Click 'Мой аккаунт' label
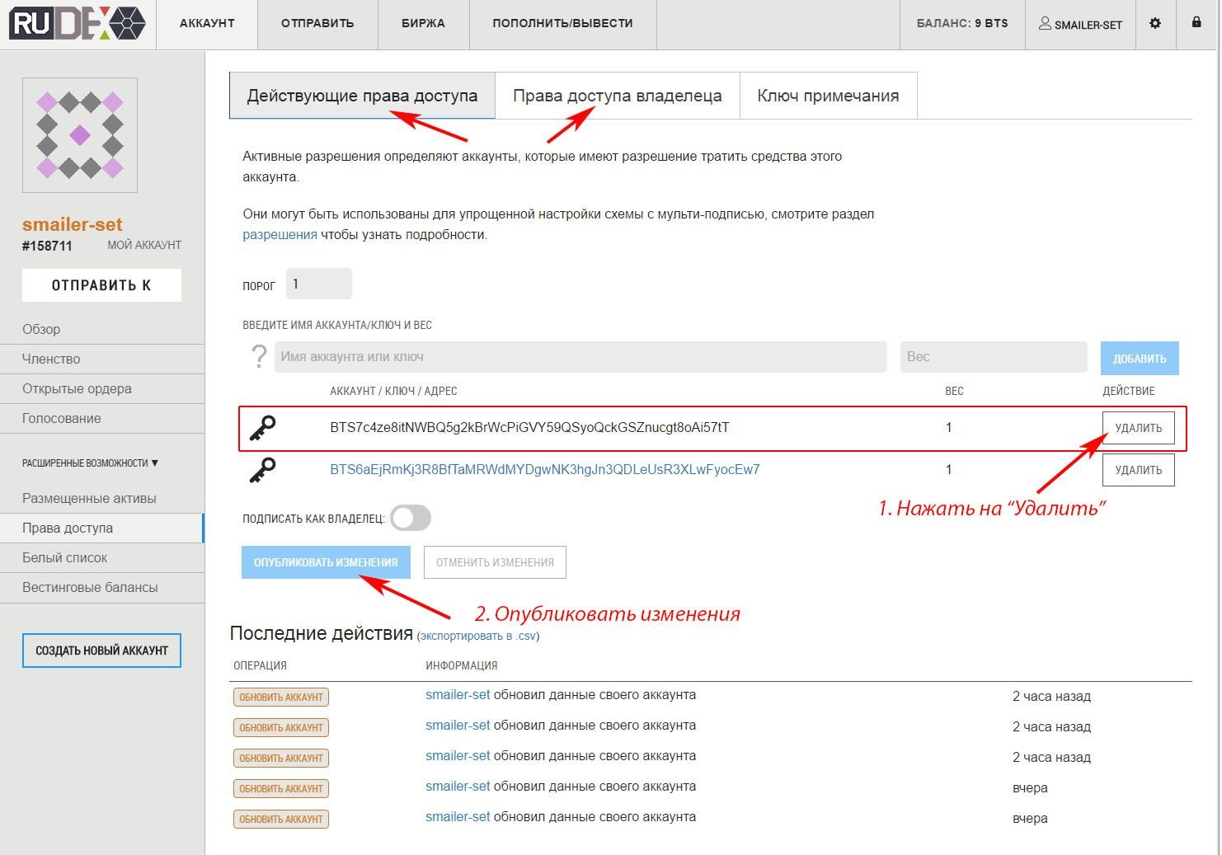Image resolution: width=1222 pixels, height=855 pixels. point(144,245)
